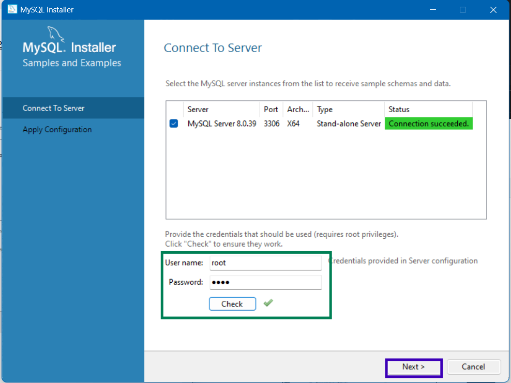Focus the User name input field
The image size is (511, 383).
pos(266,263)
